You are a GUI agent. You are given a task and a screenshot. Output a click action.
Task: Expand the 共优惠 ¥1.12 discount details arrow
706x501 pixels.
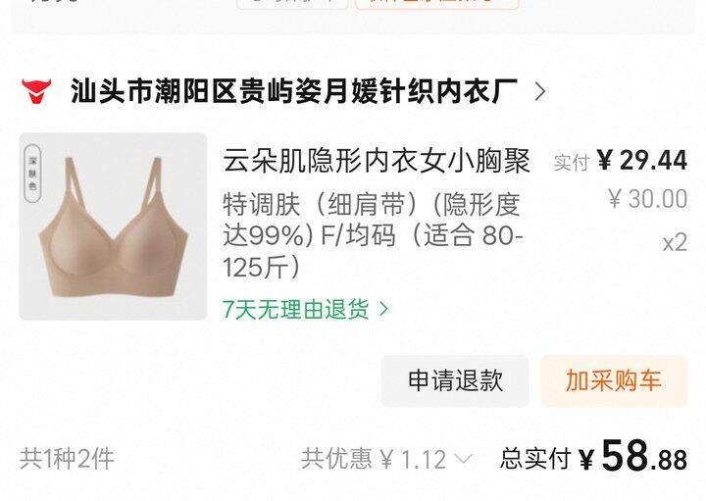click(463, 459)
